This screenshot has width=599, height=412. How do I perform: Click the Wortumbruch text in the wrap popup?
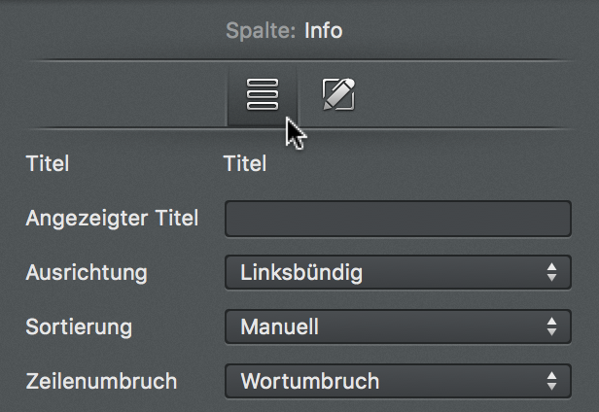point(310,381)
